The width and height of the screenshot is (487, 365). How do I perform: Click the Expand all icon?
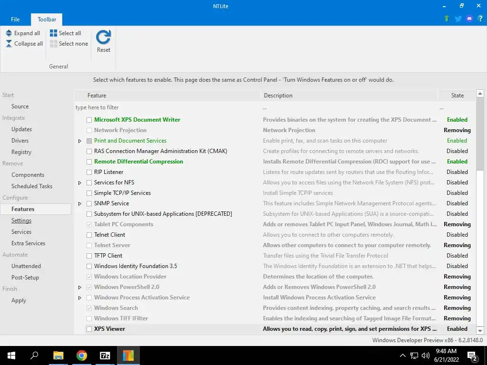(9, 33)
